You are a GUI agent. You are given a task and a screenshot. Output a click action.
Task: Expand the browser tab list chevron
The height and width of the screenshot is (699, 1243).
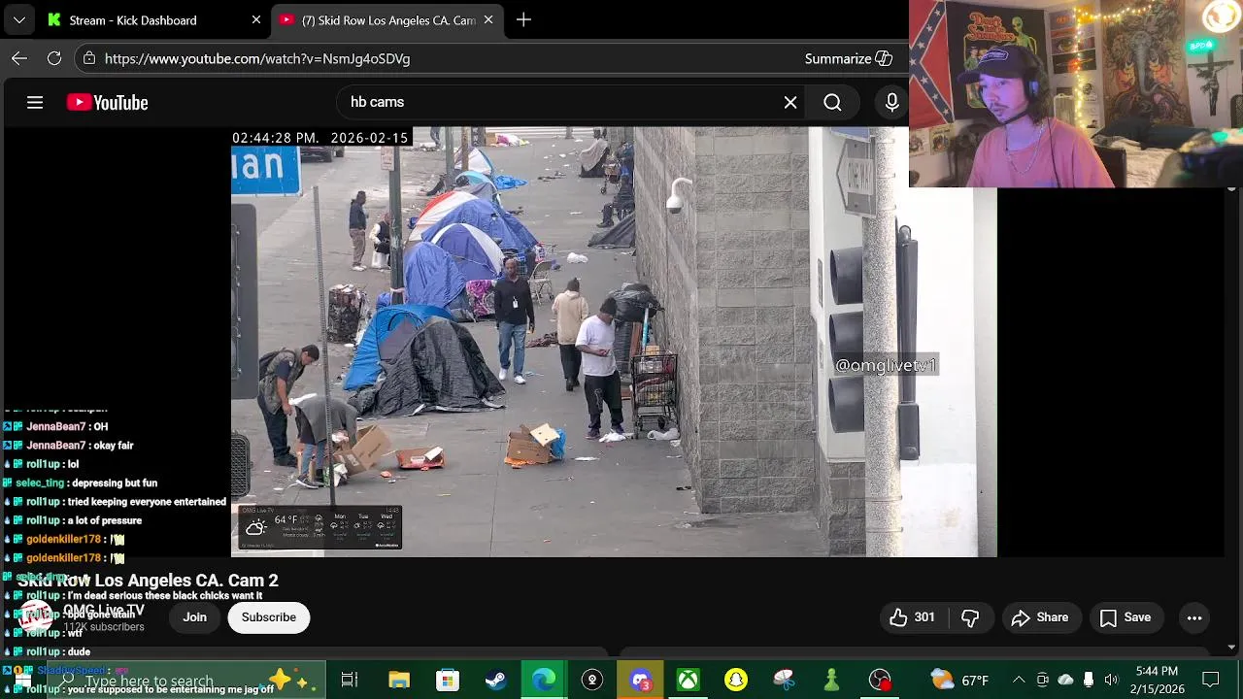click(x=19, y=19)
